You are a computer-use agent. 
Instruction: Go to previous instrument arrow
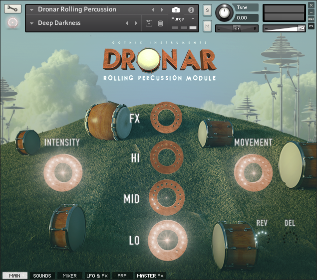[153, 9]
